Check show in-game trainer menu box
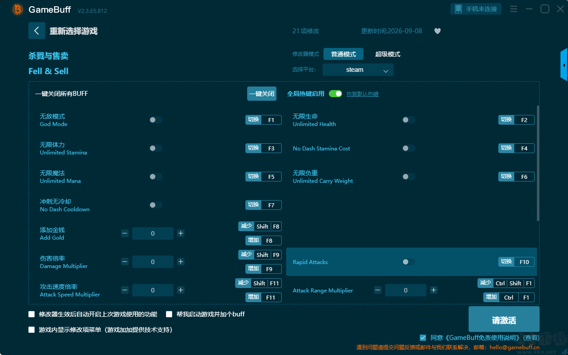This screenshot has width=568, height=355. tap(32, 330)
